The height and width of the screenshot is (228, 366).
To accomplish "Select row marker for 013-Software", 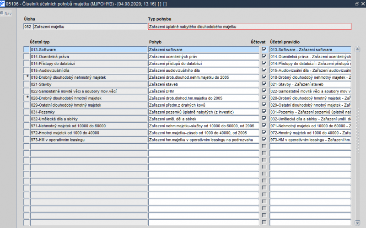I will [x=27, y=49].
